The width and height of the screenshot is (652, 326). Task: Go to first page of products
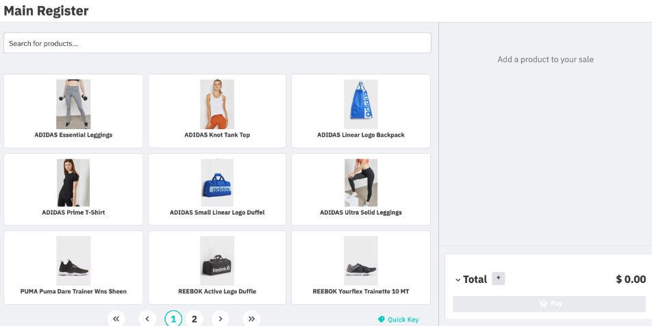(116, 318)
